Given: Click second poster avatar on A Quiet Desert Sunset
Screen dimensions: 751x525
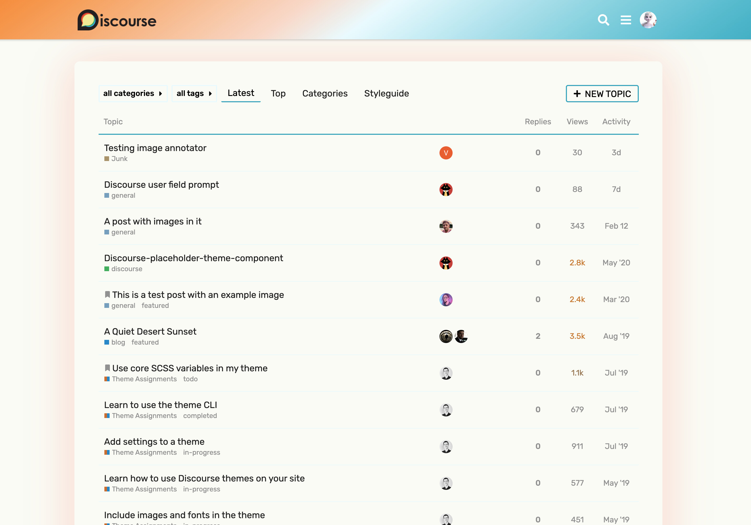Looking at the screenshot, I should pyautogui.click(x=461, y=336).
